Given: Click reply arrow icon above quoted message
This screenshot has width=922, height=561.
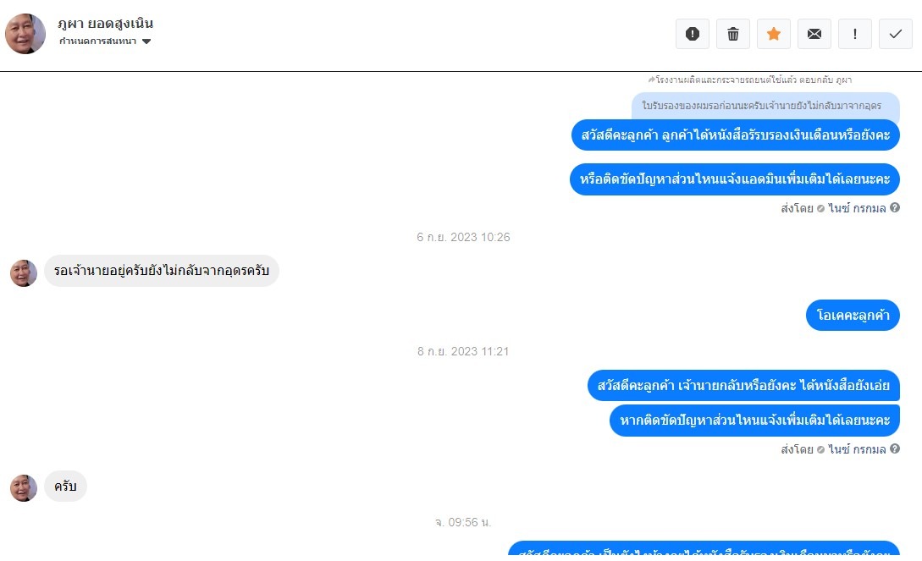Looking at the screenshot, I should 651,80.
